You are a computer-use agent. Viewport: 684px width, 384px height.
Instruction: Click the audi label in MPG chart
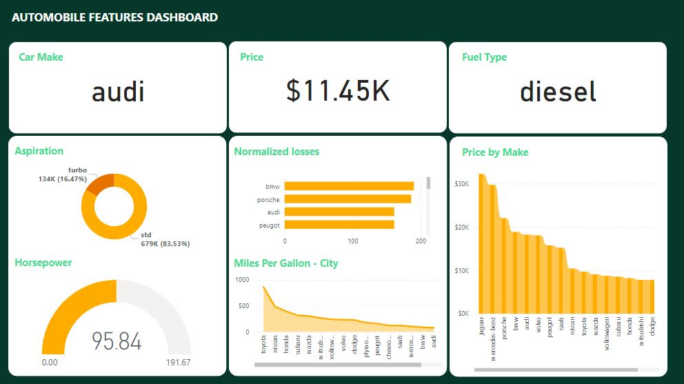[434, 341]
